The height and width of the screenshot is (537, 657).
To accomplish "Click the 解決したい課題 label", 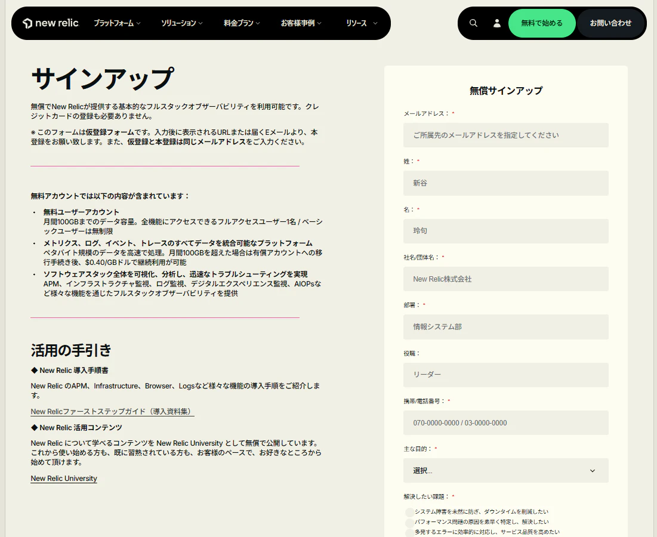I will (x=427, y=496).
